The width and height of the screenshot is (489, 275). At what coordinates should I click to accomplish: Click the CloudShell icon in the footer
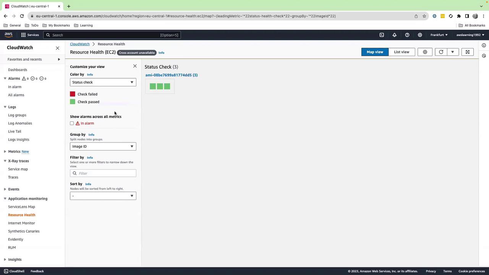click(6, 271)
